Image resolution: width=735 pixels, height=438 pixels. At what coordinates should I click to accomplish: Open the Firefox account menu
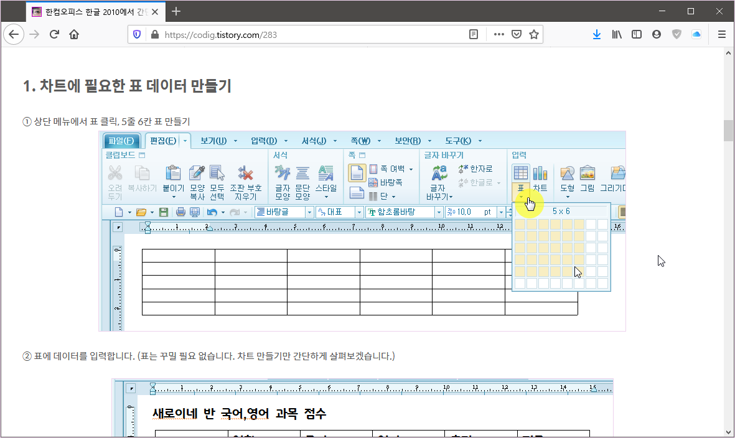tap(656, 34)
